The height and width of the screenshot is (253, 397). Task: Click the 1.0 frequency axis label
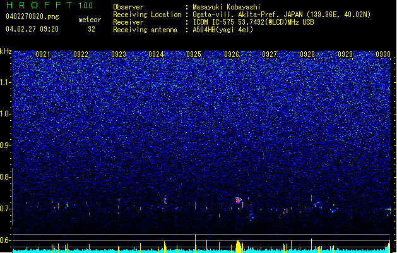tap(6, 114)
